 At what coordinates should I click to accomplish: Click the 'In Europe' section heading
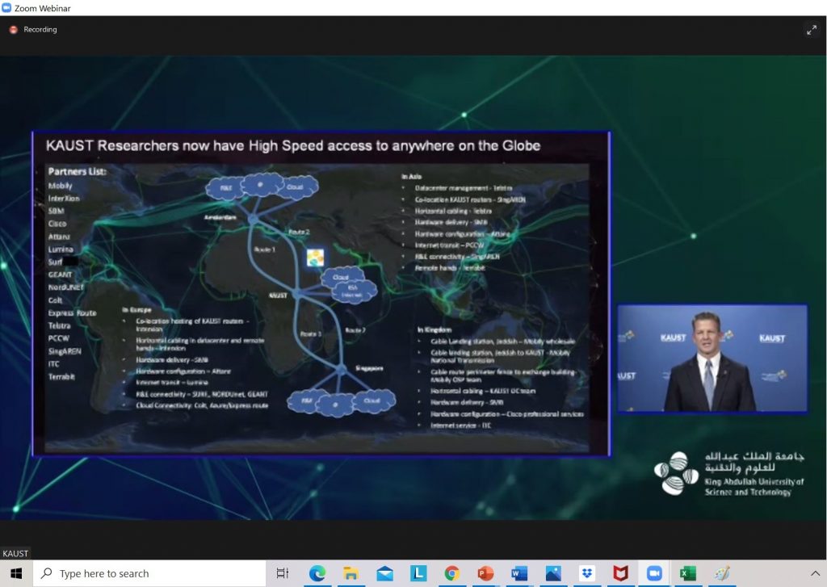pos(136,310)
